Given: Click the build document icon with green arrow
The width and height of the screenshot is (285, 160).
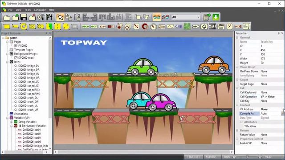Looking at the screenshot, I should (207, 17).
